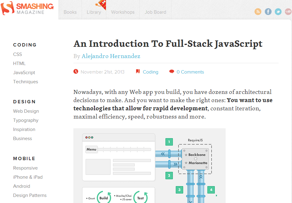Viewport: 292px width, 203px height.
Task: Click the red bookmark category icon
Action: 138,71
